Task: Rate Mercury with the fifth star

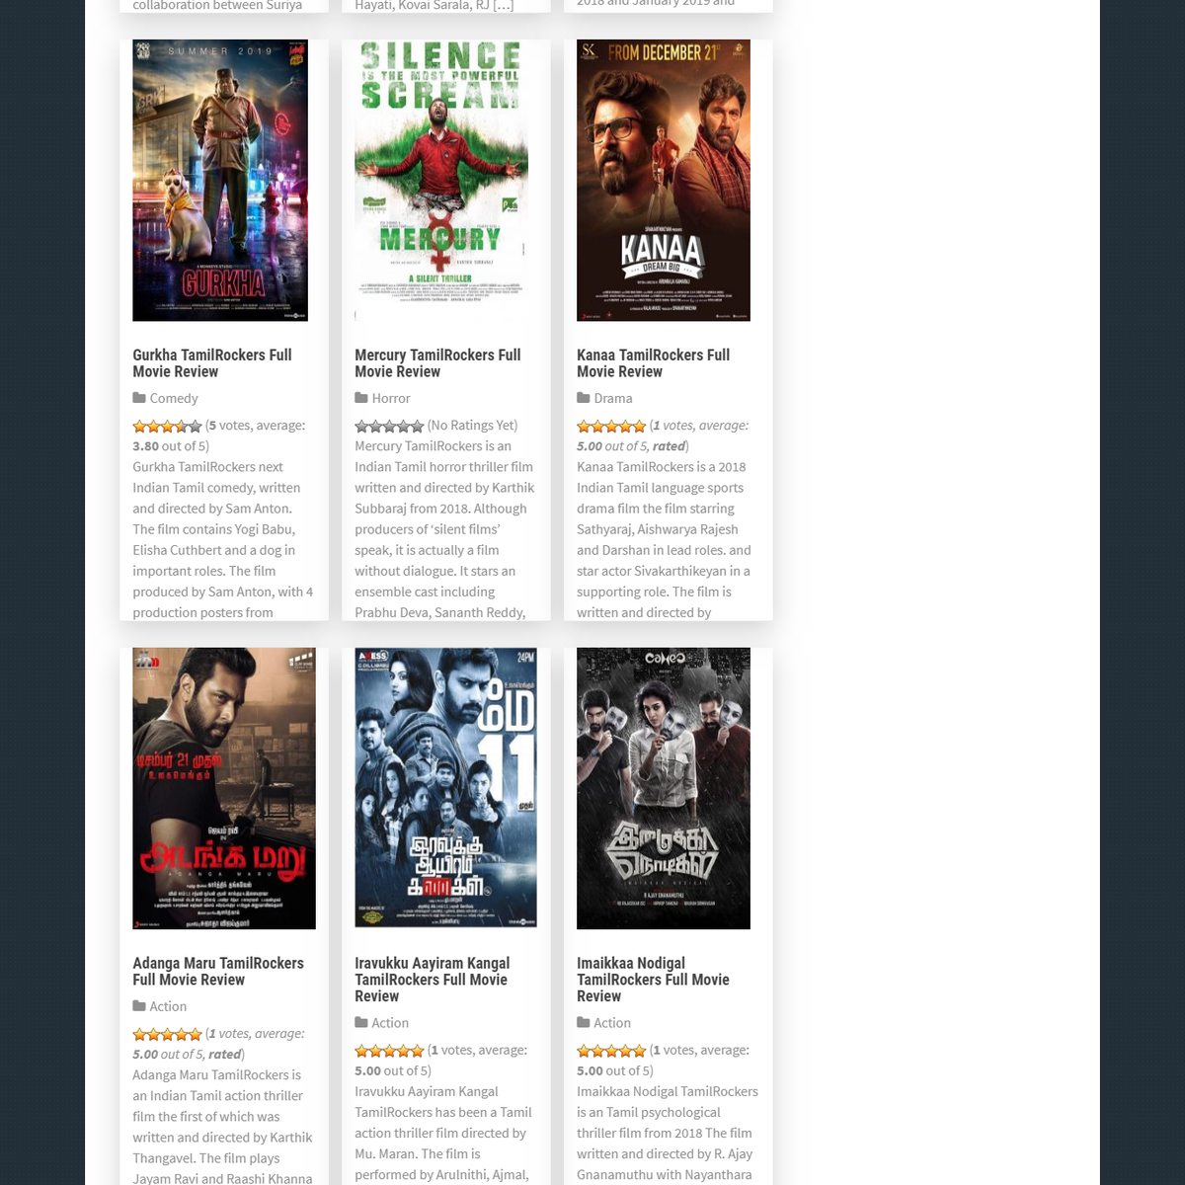Action: coord(418,427)
